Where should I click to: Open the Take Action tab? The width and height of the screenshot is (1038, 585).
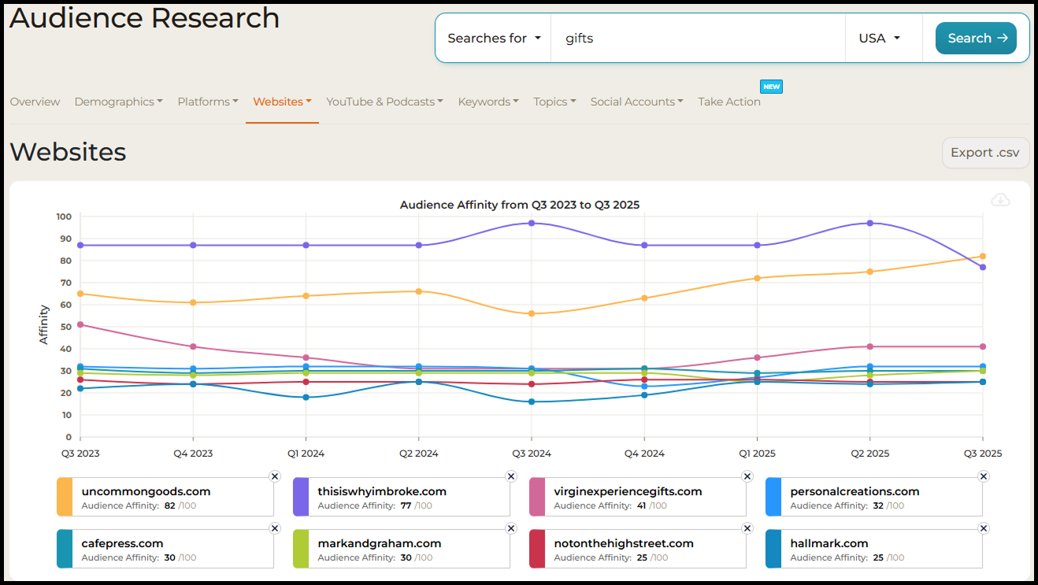click(x=728, y=102)
